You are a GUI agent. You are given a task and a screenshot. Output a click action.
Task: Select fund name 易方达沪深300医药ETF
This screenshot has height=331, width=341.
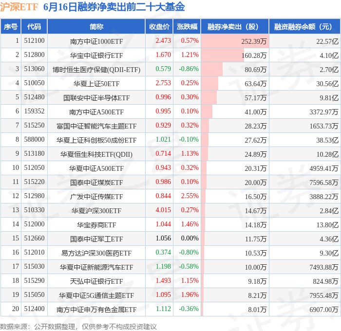(96, 253)
